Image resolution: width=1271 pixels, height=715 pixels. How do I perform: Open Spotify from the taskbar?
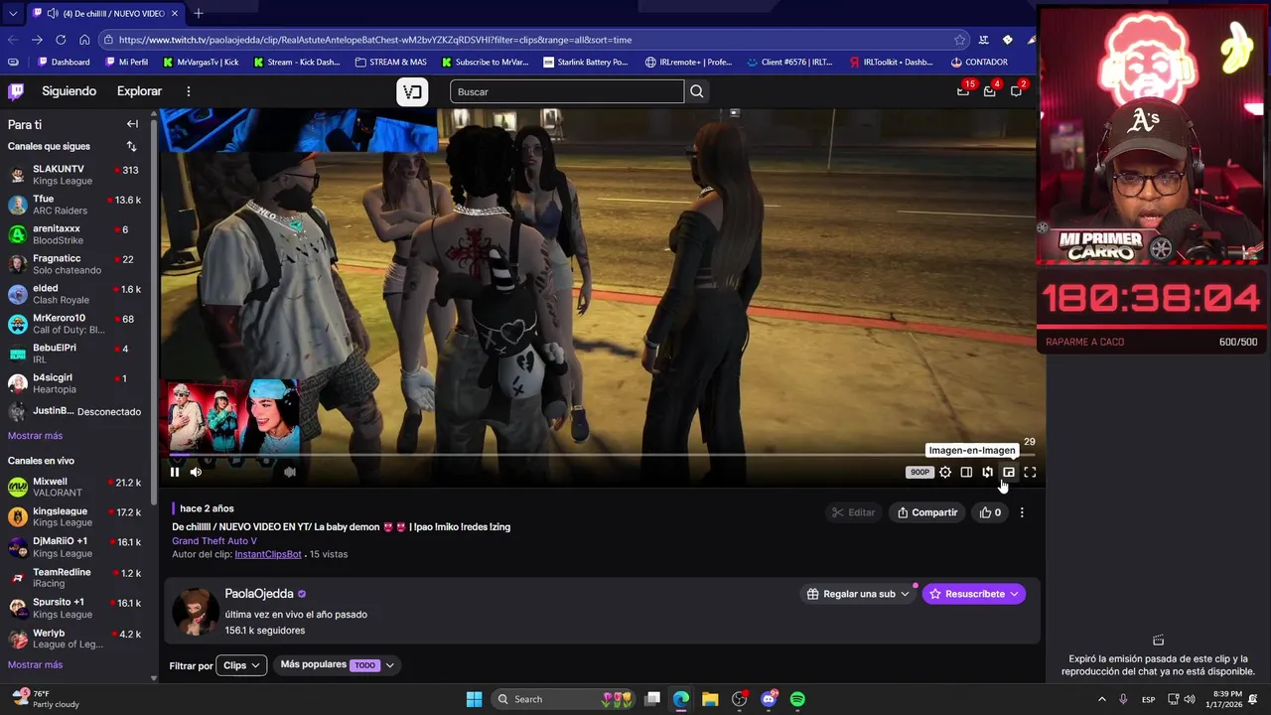coord(797,699)
